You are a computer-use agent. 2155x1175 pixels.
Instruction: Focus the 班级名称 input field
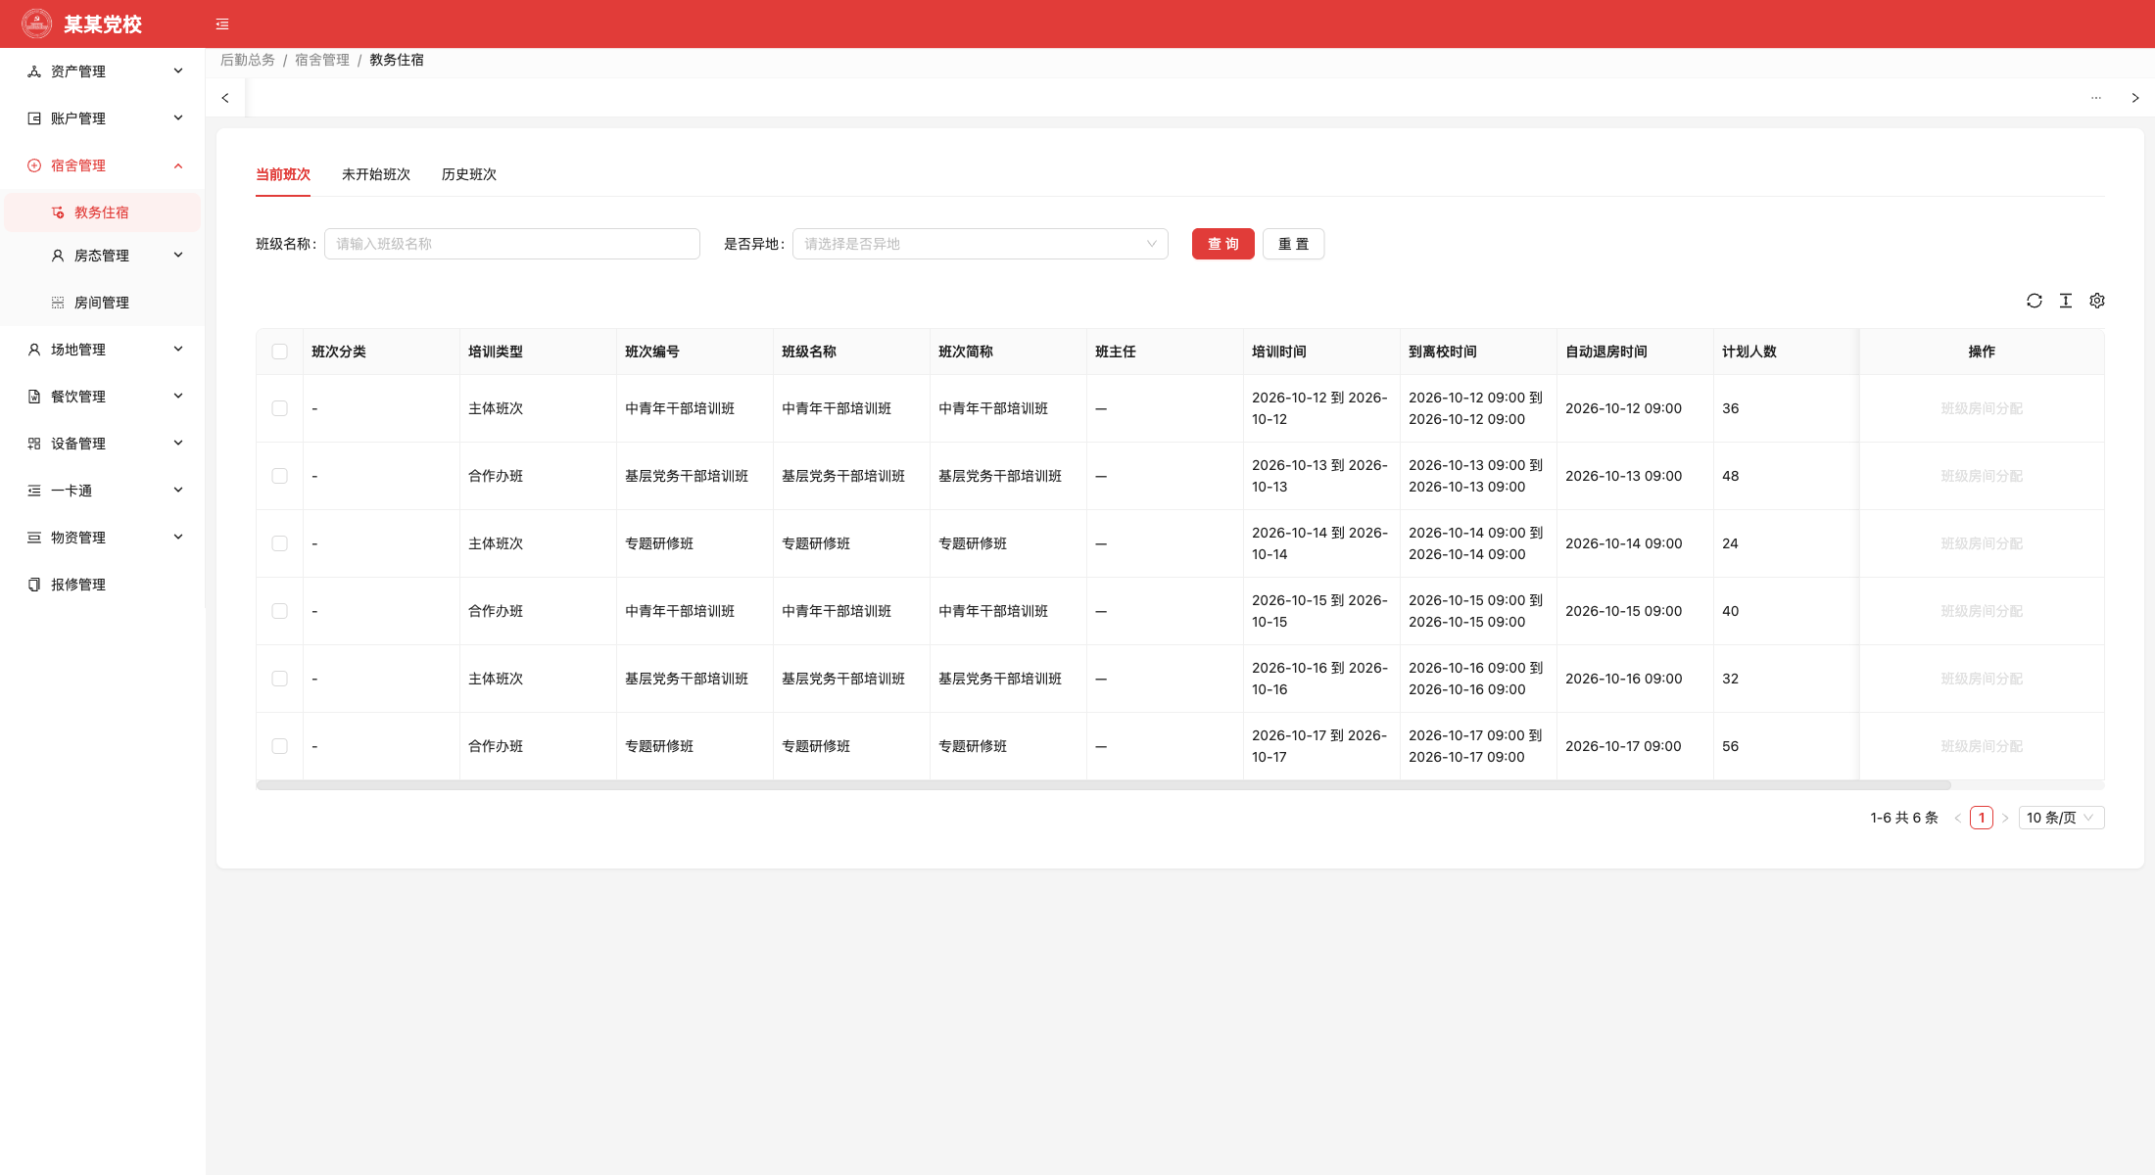coord(512,244)
